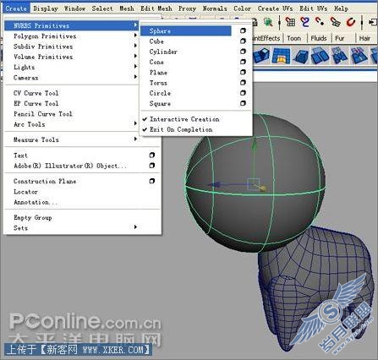
Task: Click the red magnet Make Live icon
Action: (x=351, y=22)
